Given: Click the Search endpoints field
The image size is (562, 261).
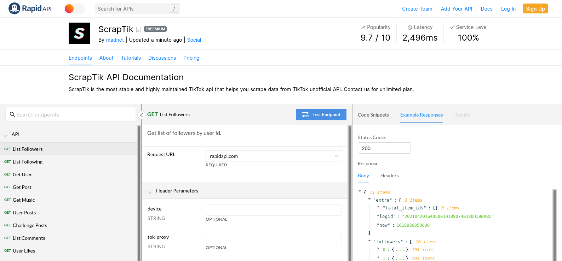Looking at the screenshot, I should (x=71, y=114).
